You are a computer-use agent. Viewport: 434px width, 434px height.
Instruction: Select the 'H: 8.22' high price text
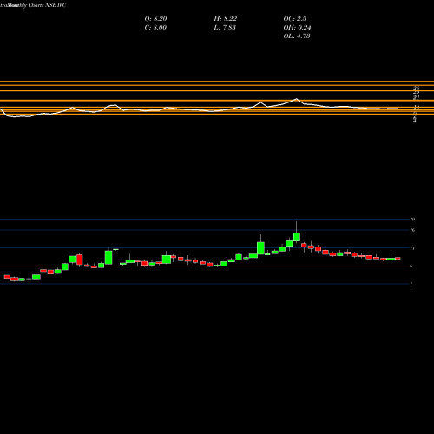click(x=226, y=19)
